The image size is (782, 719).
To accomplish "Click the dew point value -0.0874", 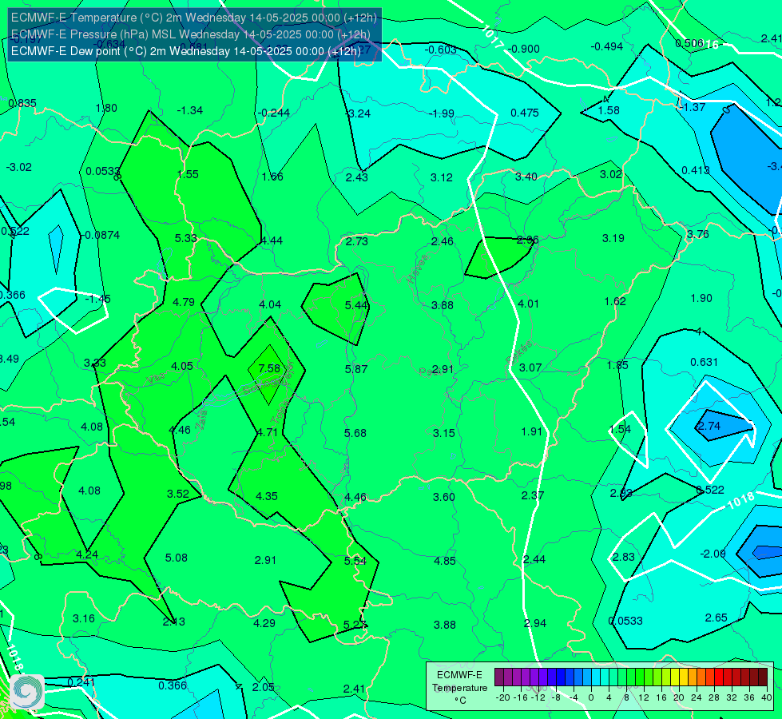I will (x=101, y=235).
